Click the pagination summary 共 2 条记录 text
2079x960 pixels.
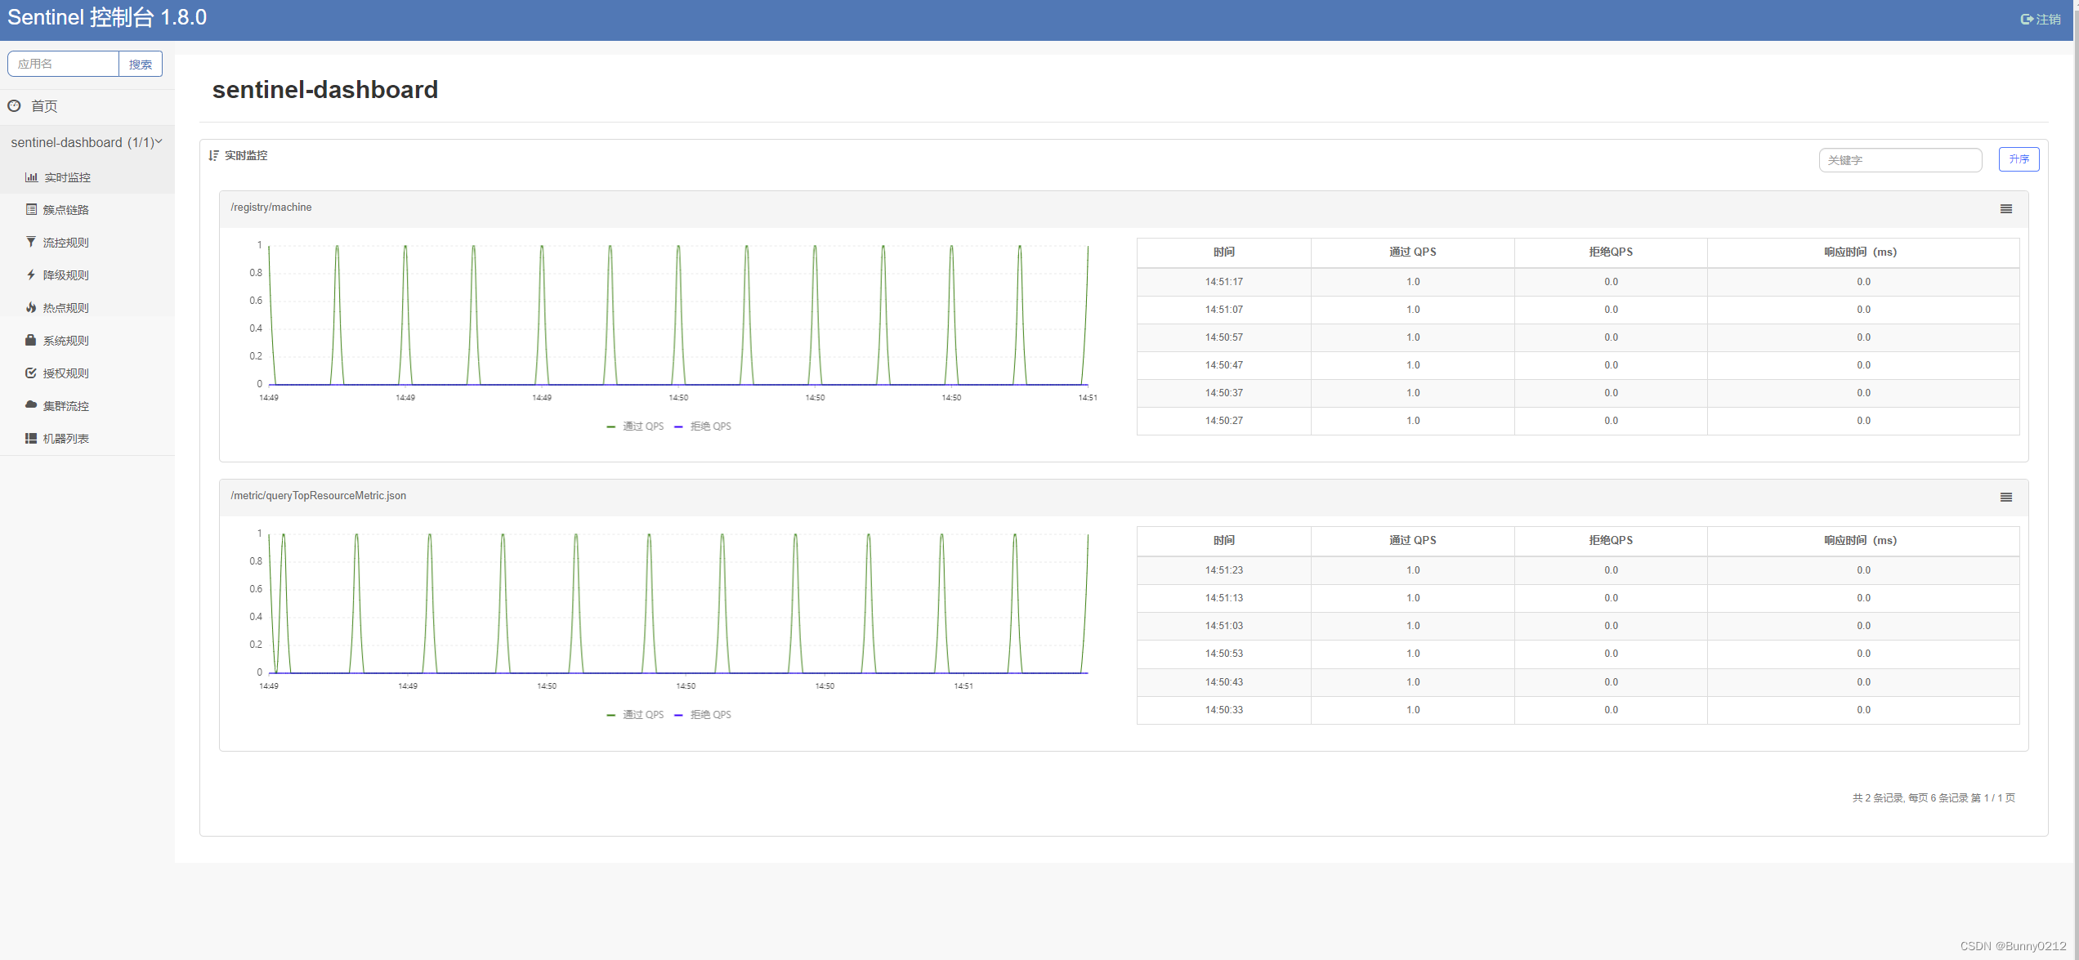tap(1934, 798)
